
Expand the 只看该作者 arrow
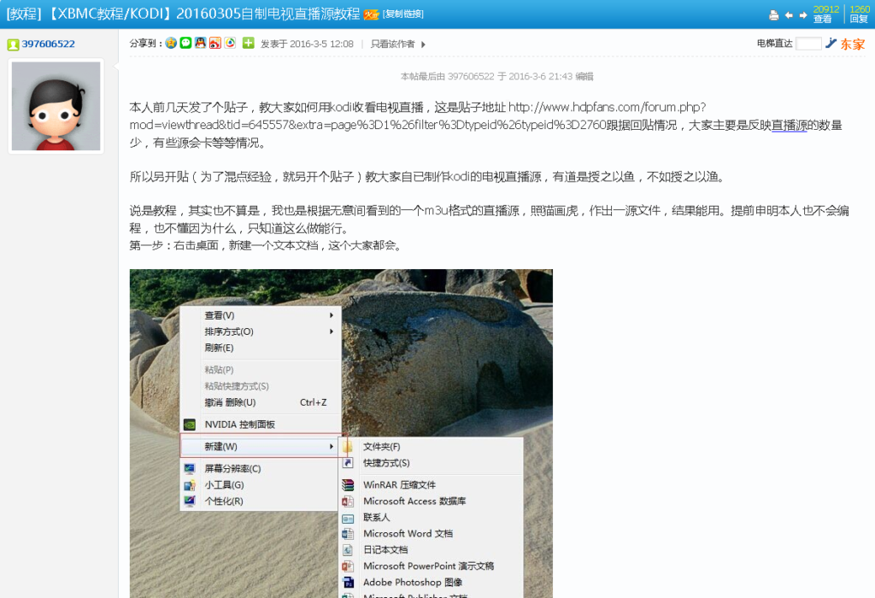coord(423,44)
